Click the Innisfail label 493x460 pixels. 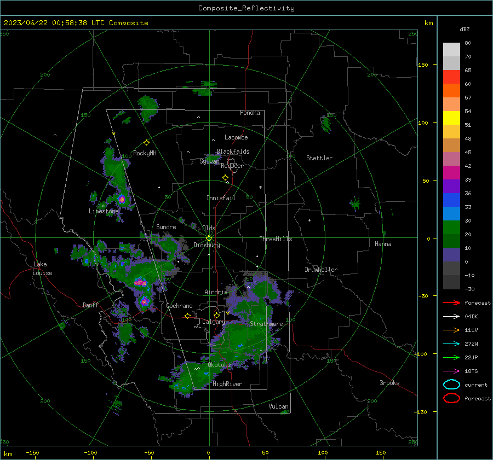pos(221,198)
